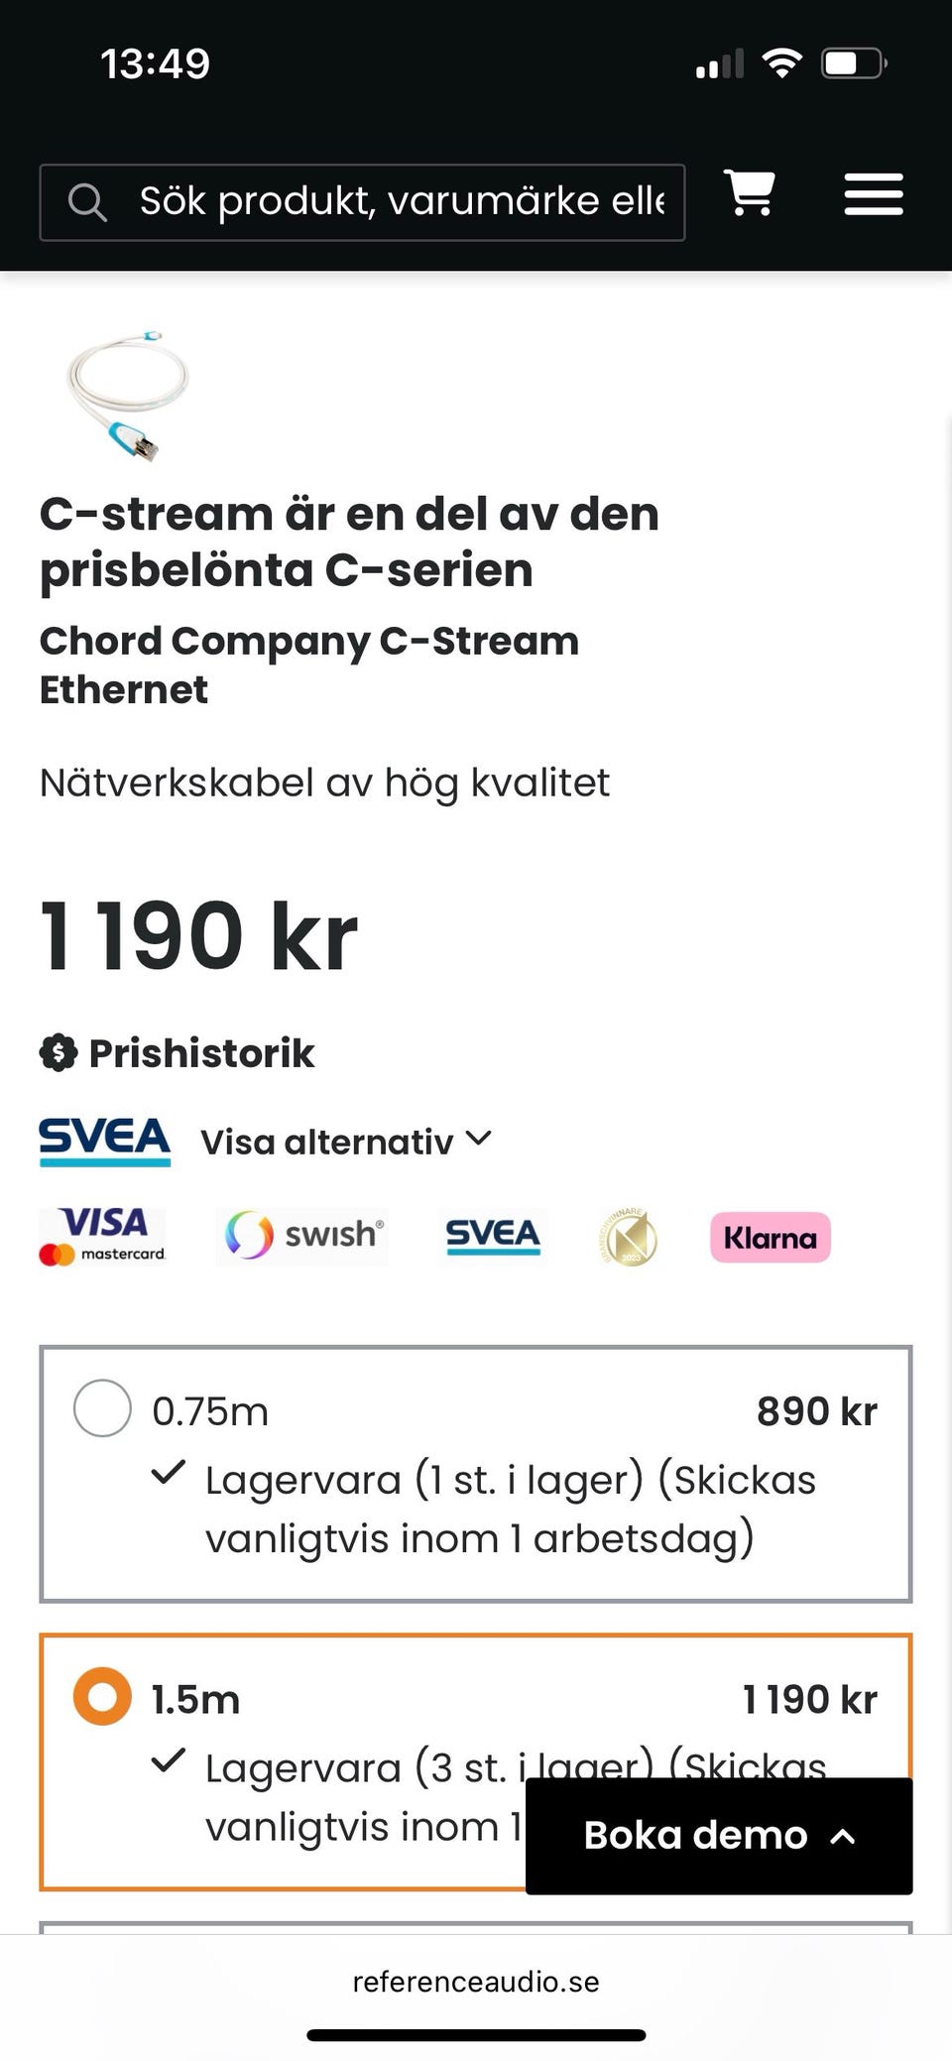
Task: Click the Visa Mastercard logo
Action: [x=102, y=1236]
